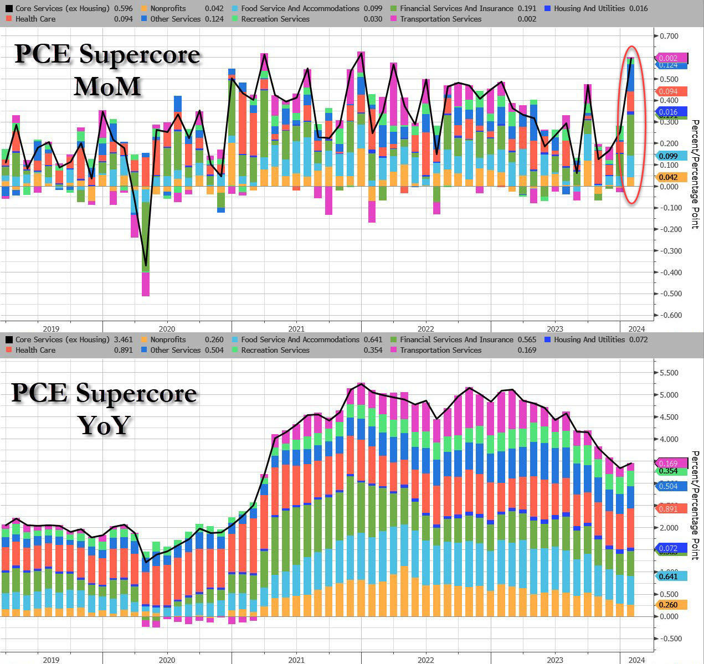Click the pink 0.002 value tag on MoM axis
Image resolution: width=704 pixels, height=664 pixels.
tap(671, 58)
